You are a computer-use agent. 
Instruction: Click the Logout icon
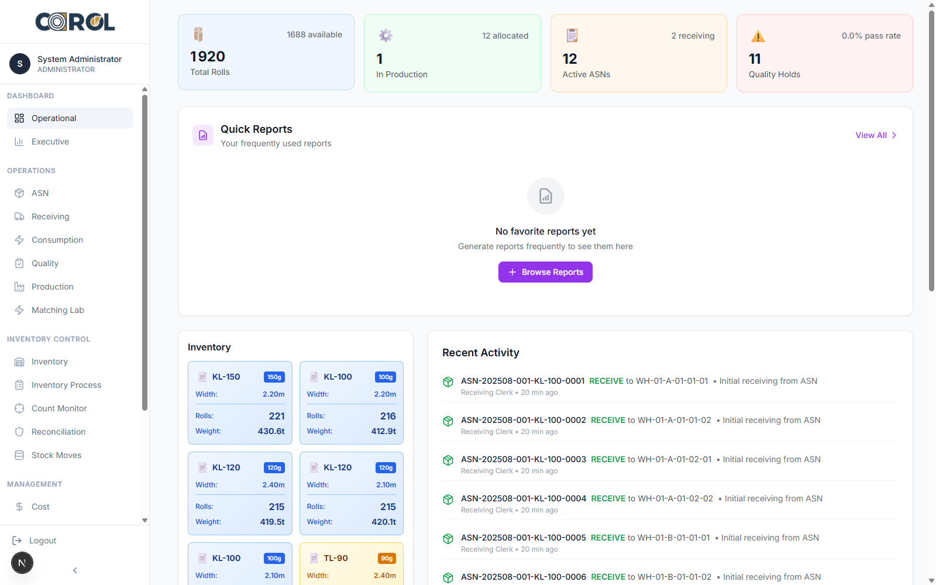[x=18, y=540]
